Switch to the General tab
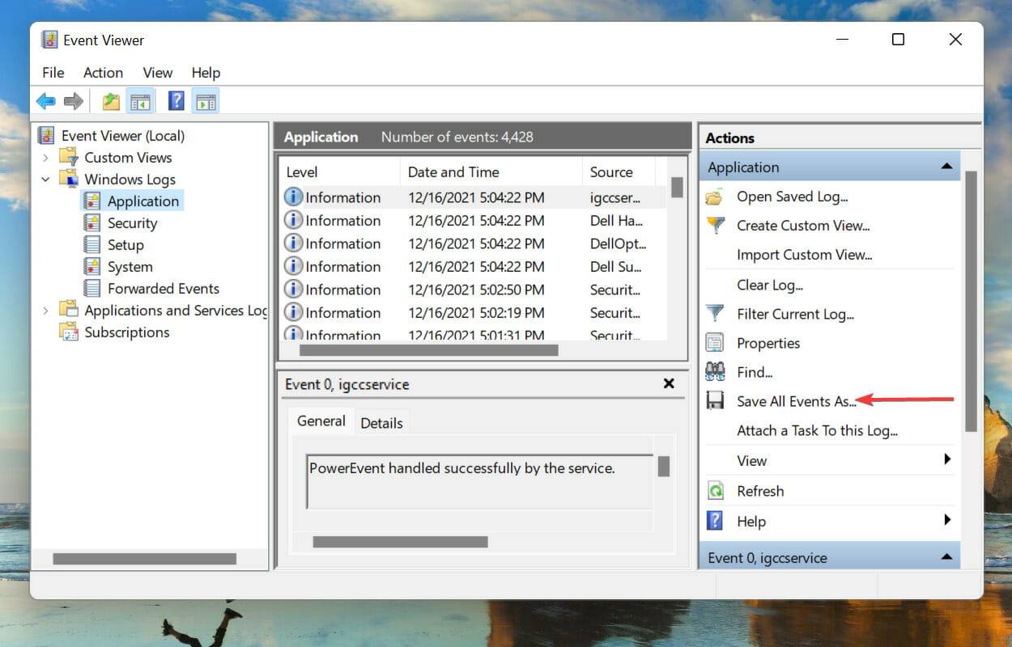This screenshot has width=1012, height=647. coord(321,421)
